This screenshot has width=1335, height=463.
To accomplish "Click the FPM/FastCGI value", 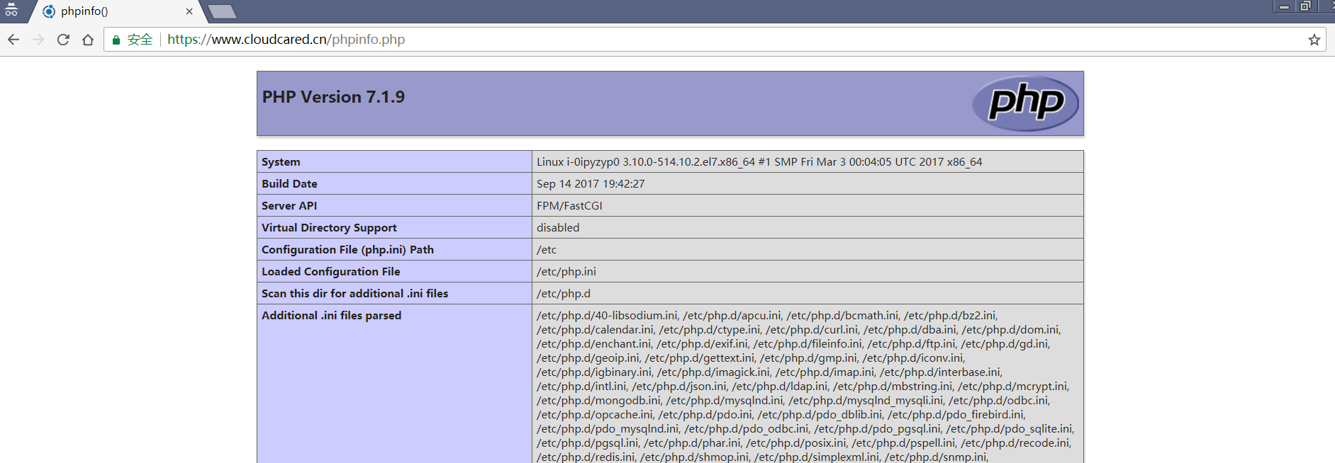I will [x=569, y=206].
